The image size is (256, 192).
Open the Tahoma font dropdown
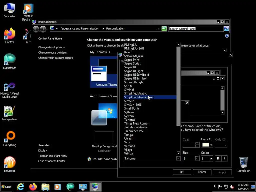(x=178, y=158)
